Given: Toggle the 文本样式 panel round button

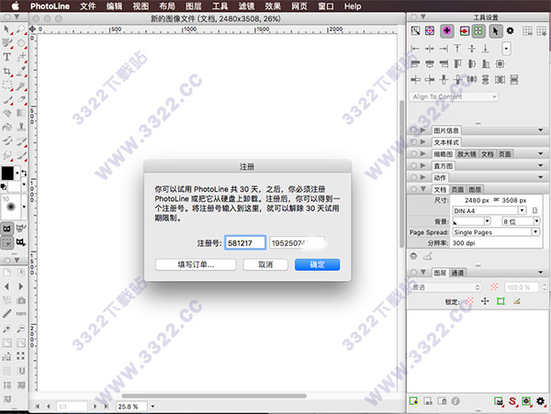Looking at the screenshot, I should pos(413,142).
